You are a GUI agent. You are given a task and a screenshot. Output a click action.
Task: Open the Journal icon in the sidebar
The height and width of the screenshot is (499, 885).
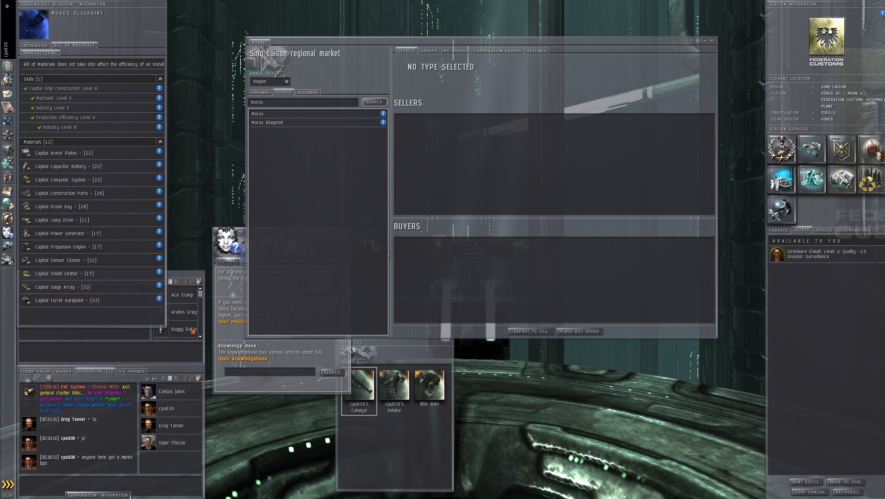click(x=7, y=190)
